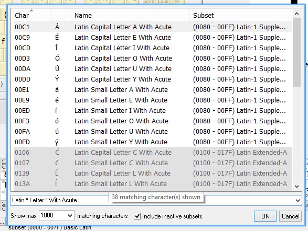Select row 00E9 Latin Small Letter E With Acute
The image size is (308, 231).
(153, 100)
